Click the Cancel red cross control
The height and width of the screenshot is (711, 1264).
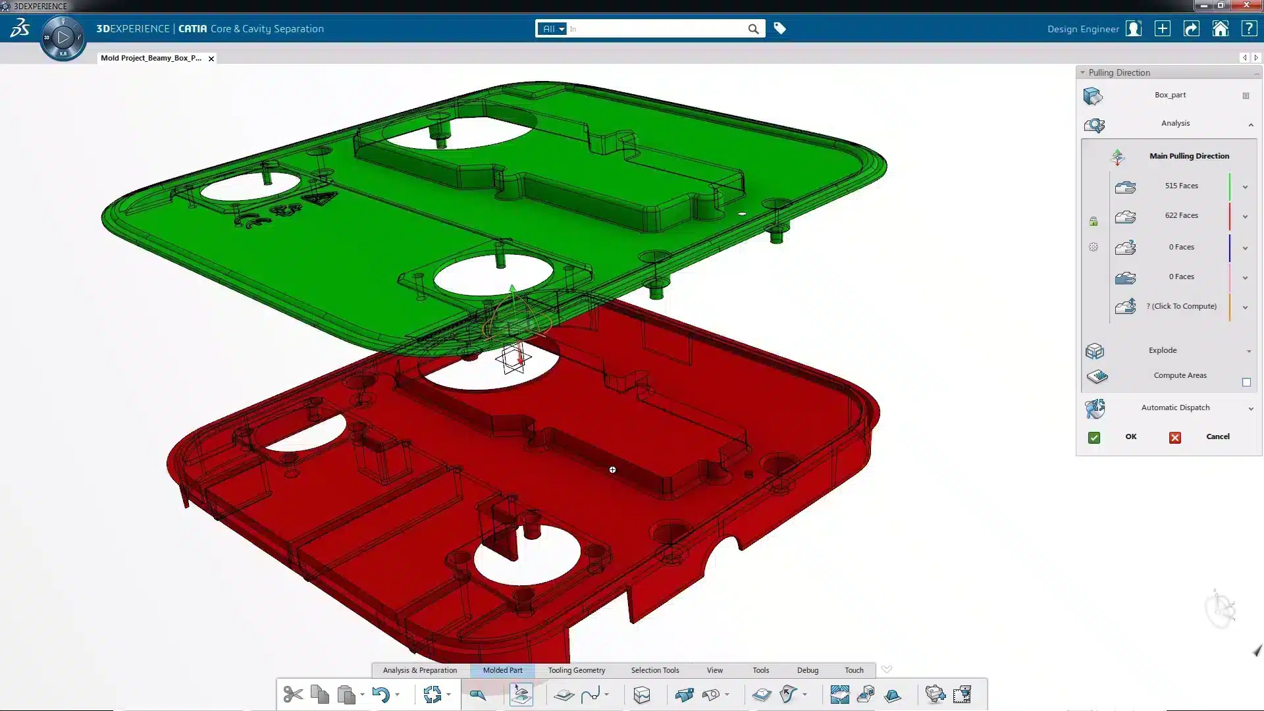[x=1175, y=437]
